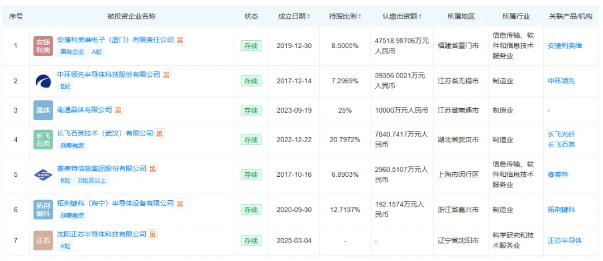Open related product 正芯半导体
The width and height of the screenshot is (603, 261).
tap(564, 240)
